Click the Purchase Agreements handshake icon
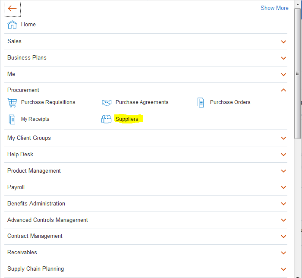Viewport: 302px width, 278px height. (107, 102)
